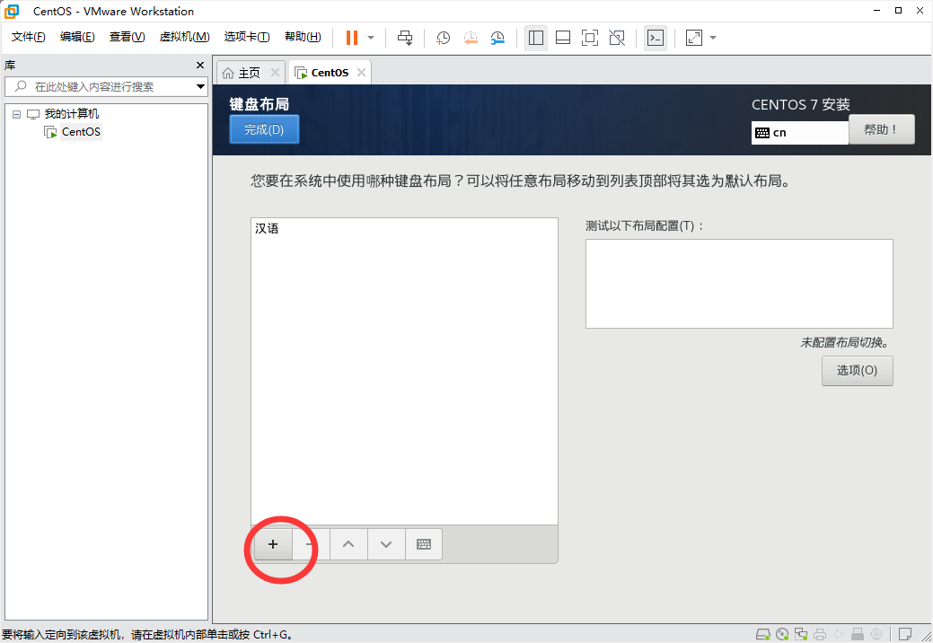Click the hard disk status bar icon

(762, 634)
